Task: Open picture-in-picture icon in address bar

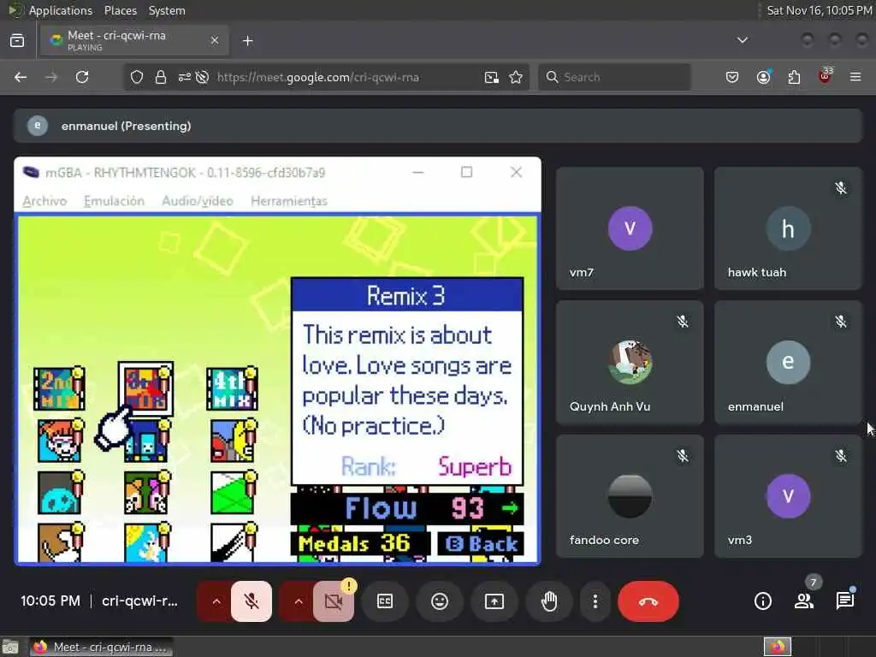Action: click(x=492, y=77)
